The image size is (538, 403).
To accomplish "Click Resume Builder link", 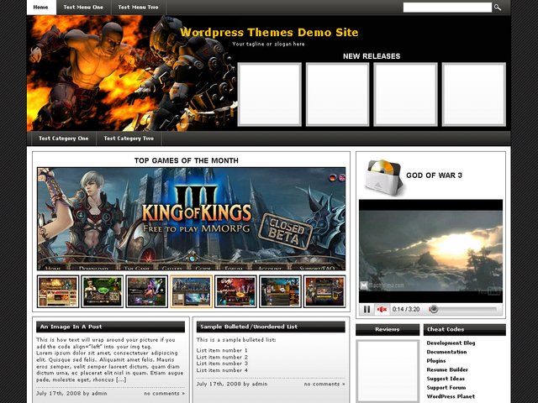I will pos(447,369).
